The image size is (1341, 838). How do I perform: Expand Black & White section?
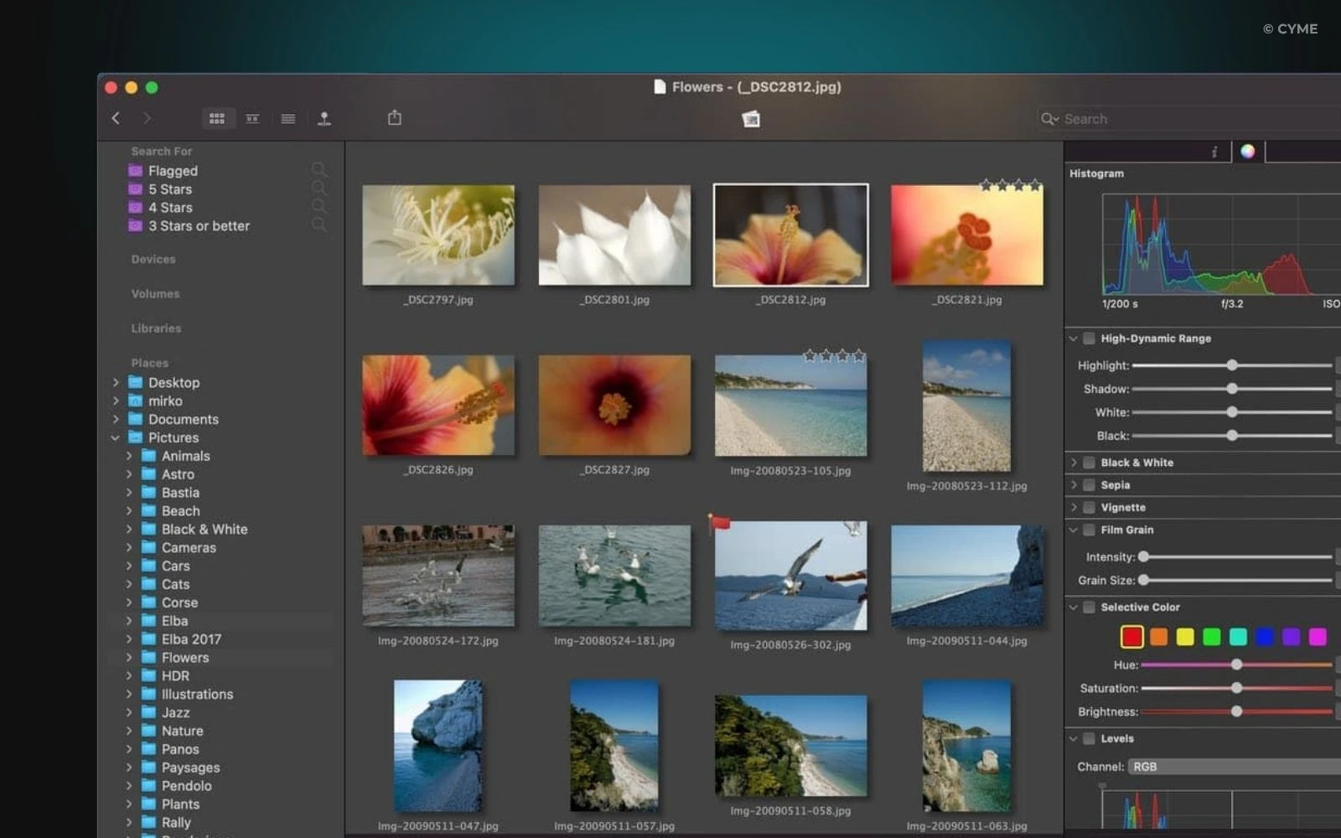(x=1073, y=463)
